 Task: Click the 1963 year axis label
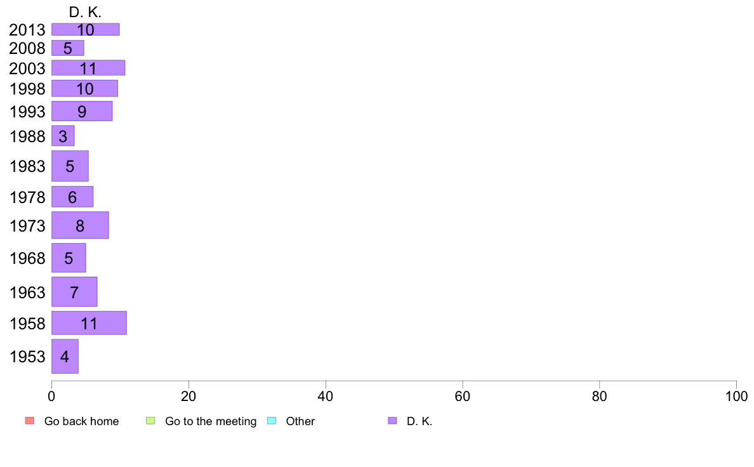point(27,293)
